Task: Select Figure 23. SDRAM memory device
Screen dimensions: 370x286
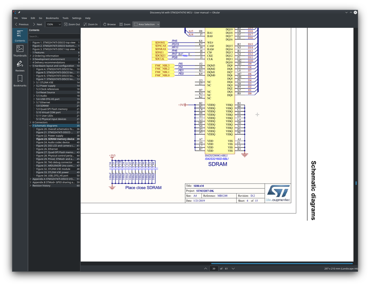Action: (54, 139)
